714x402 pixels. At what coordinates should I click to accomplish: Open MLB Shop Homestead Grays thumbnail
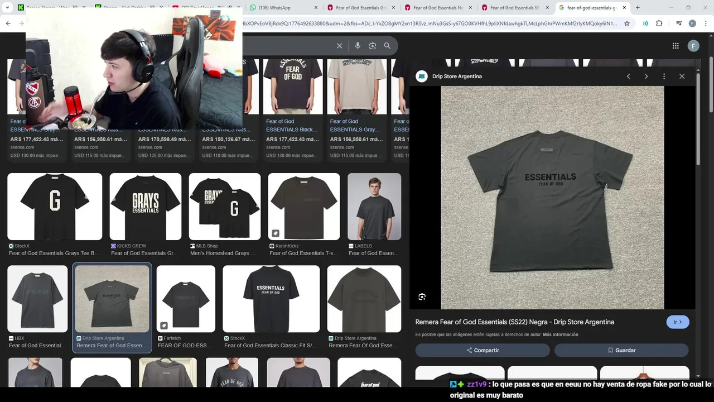[x=225, y=207]
